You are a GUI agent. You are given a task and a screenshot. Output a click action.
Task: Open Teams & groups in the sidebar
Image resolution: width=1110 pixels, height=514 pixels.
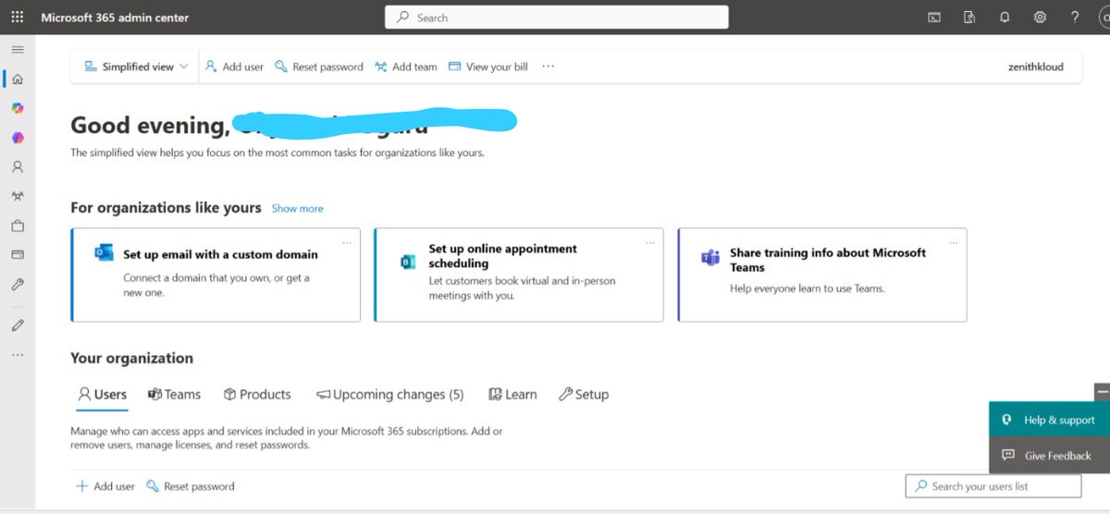(x=18, y=197)
